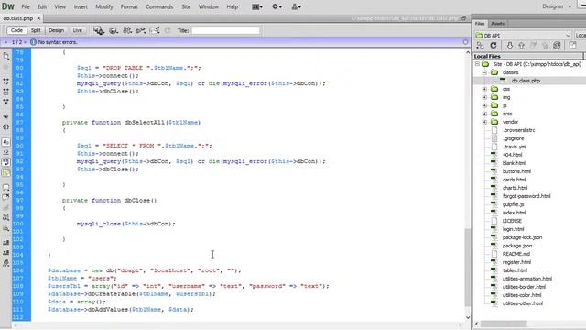Image resolution: width=586 pixels, height=330 pixels.
Task: Click the expand all icon in code toolbar
Action: pos(6,102)
